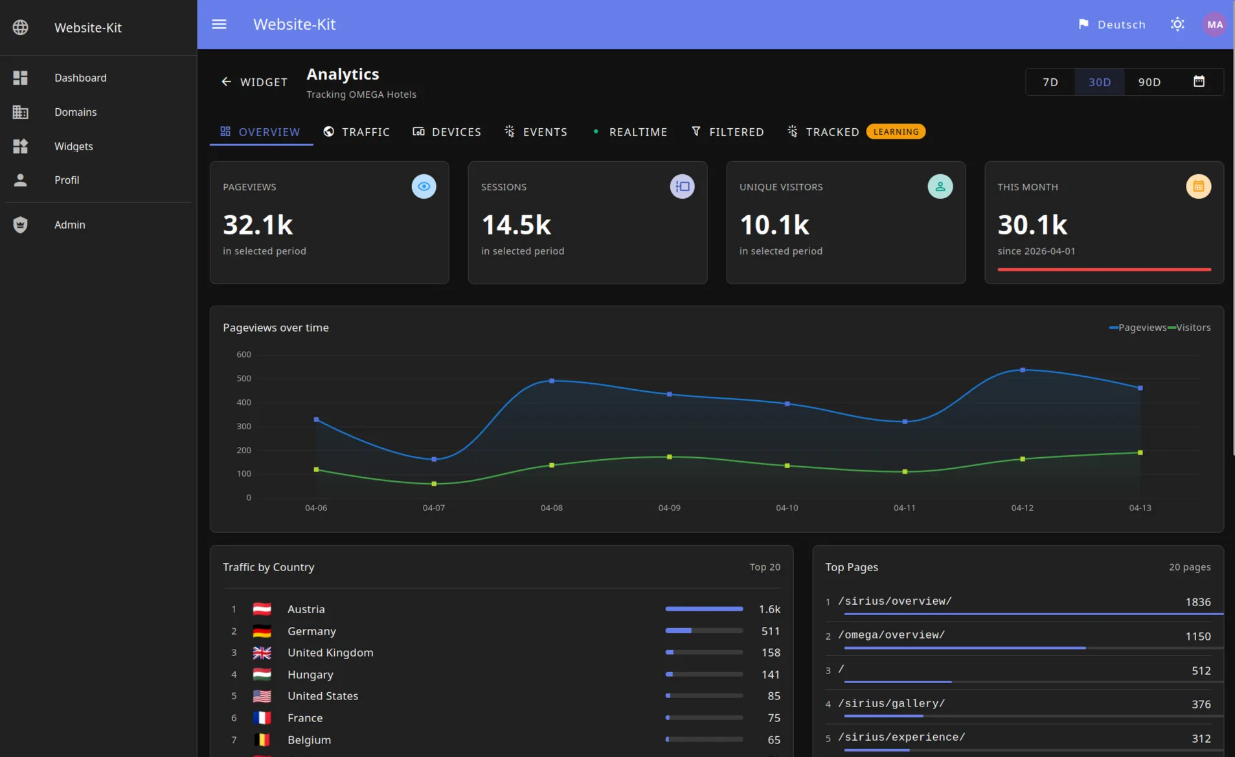
Task: Click the Admin shield icon
Action: tap(20, 225)
